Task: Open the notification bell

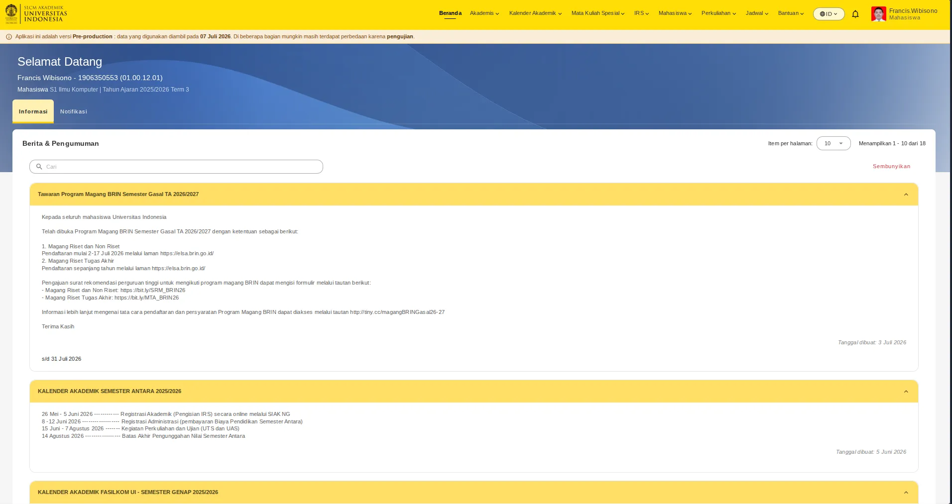Action: coord(855,14)
